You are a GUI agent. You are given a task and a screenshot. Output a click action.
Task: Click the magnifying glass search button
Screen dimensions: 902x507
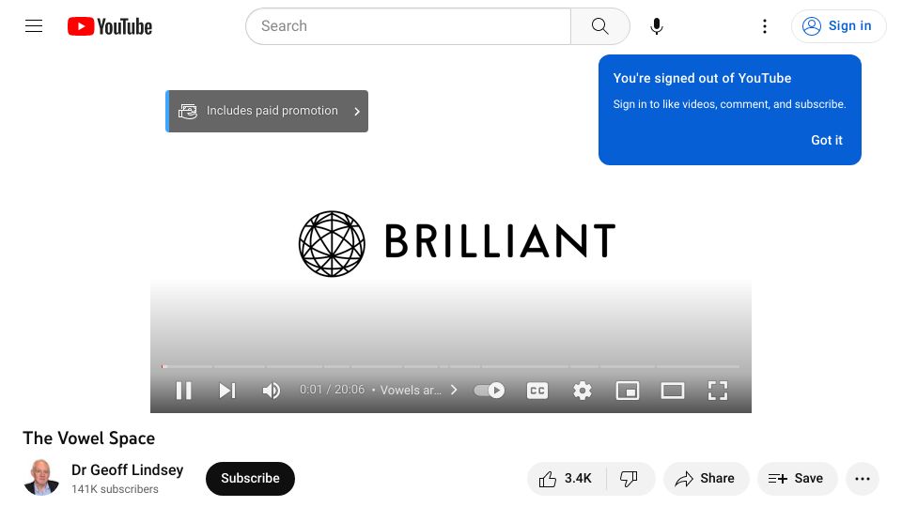[600, 26]
